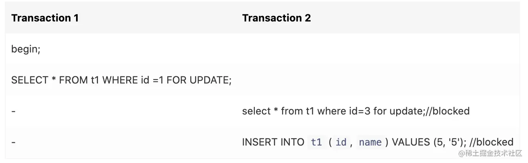Screen dimensions: 528x163
Task: Click the t1 inline code tag
Action: (x=316, y=142)
